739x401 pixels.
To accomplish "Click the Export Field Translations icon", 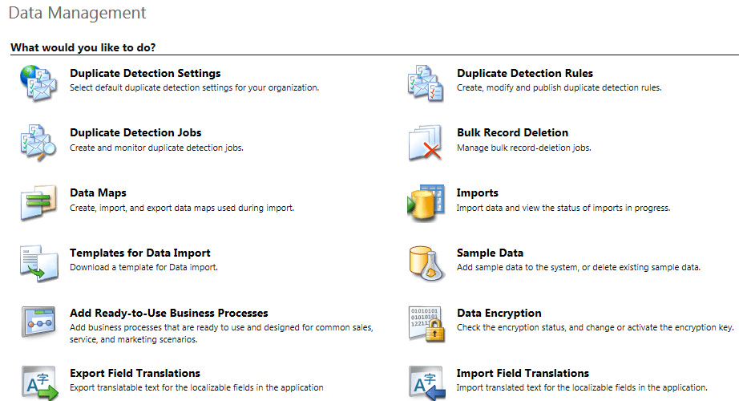I will point(38,382).
